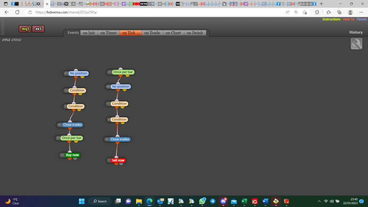
Task: Click the browser refresh icon
Action: (x=17, y=12)
